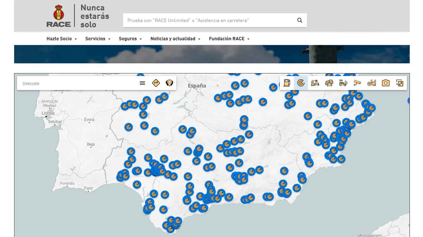Toggle off the highlighted radar filter
The image size is (423, 237).
(x=300, y=83)
